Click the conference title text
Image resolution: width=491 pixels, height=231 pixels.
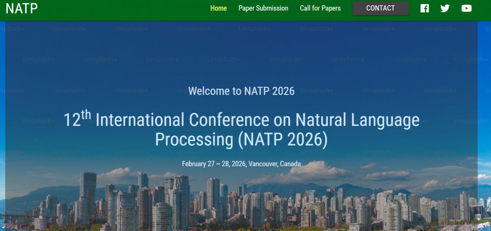[241, 129]
